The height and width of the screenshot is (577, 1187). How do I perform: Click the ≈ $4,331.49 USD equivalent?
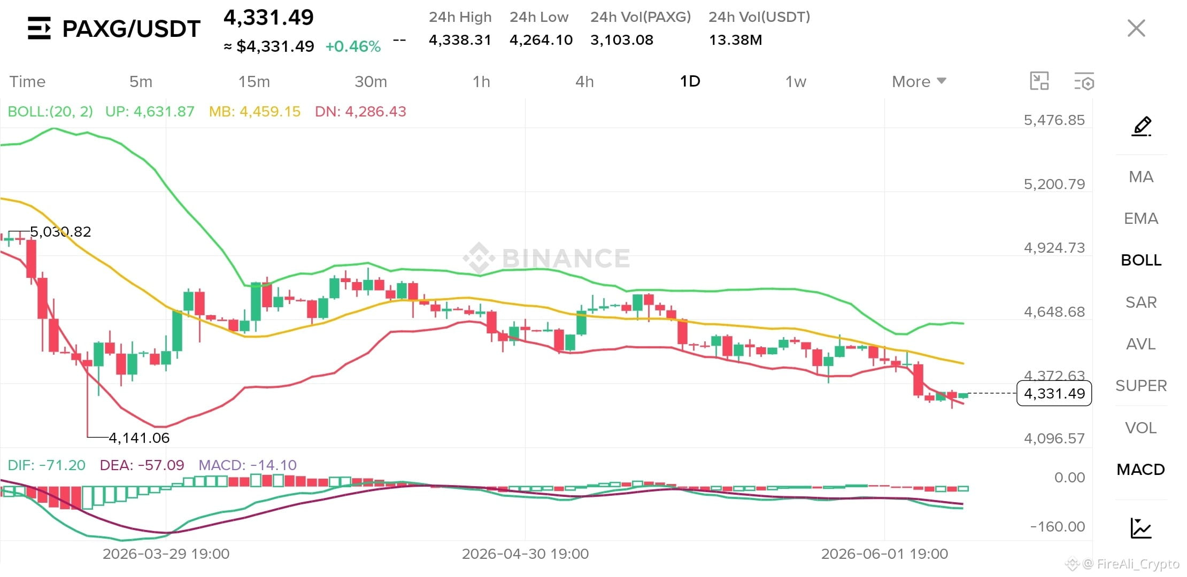tap(268, 46)
